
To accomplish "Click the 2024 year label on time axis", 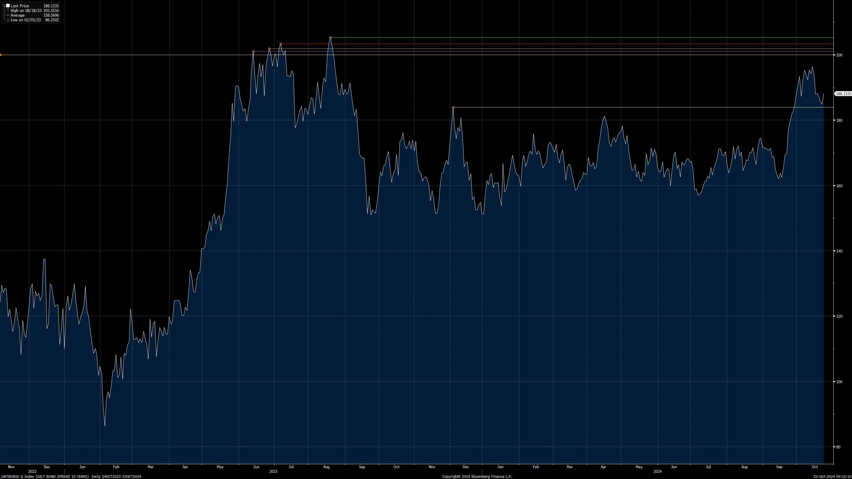I will point(657,472).
